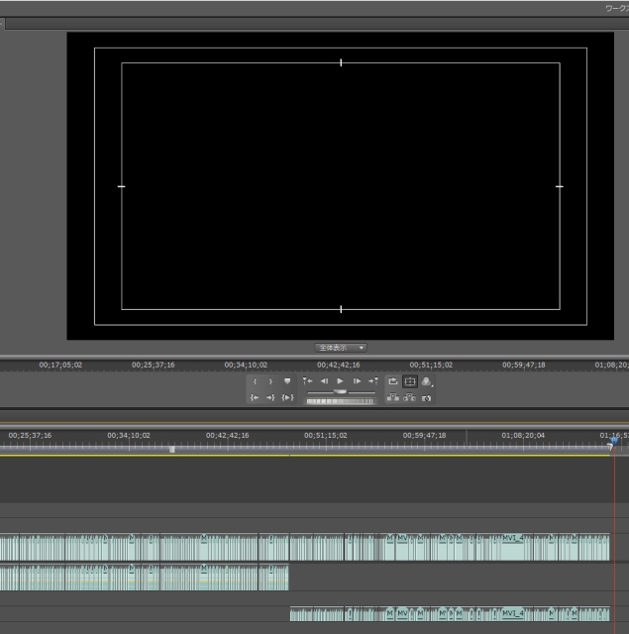
Task: Select the MVI_4 clip on upper video track
Action: [x=513, y=540]
